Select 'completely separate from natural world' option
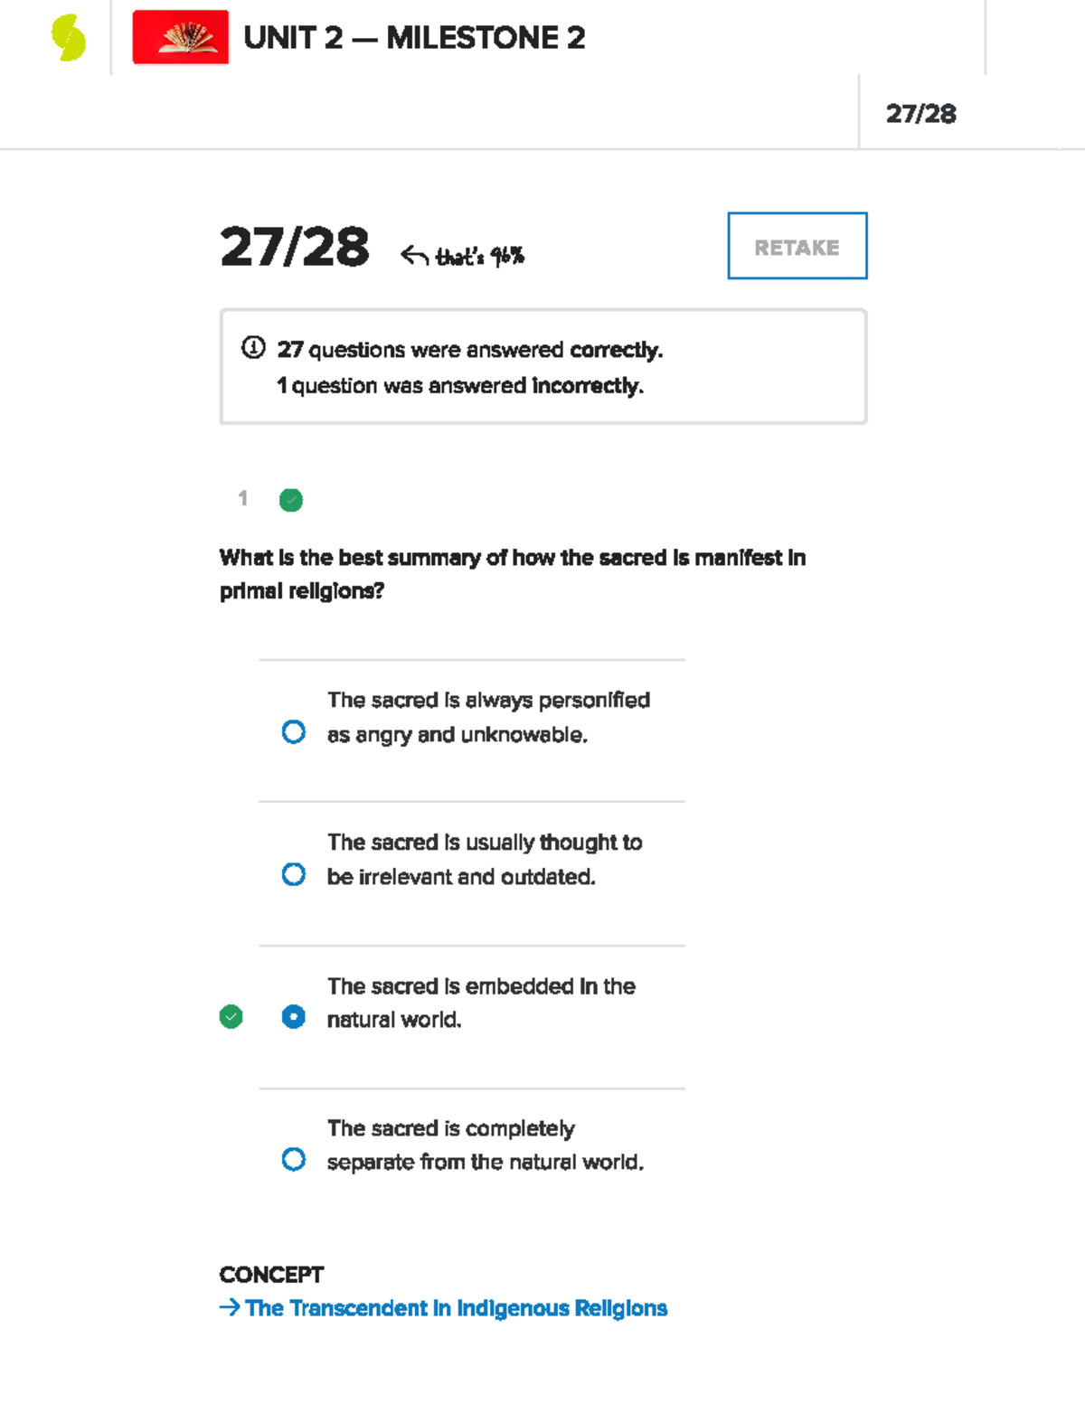The width and height of the screenshot is (1085, 1404). pyautogui.click(x=294, y=1159)
